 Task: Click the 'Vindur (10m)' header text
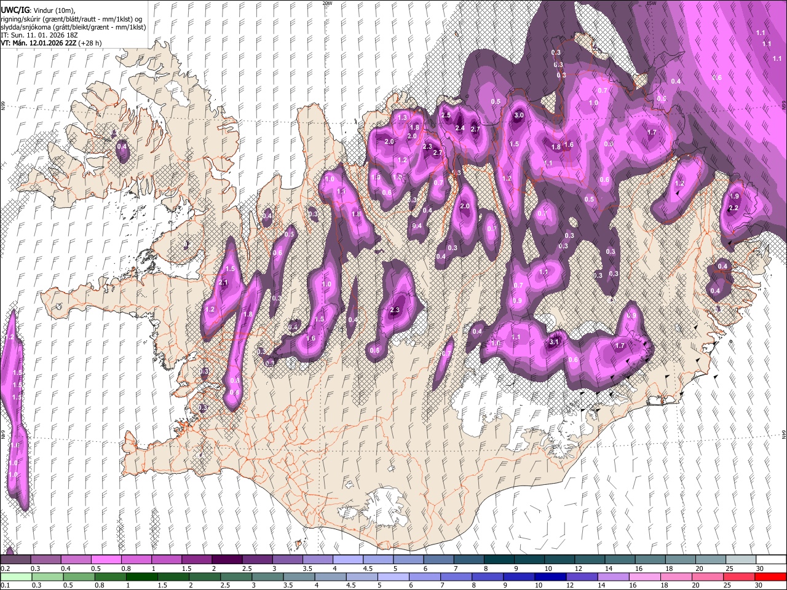point(54,10)
